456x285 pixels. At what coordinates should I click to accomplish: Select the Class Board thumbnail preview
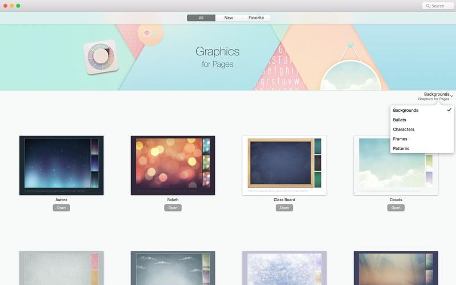284,165
